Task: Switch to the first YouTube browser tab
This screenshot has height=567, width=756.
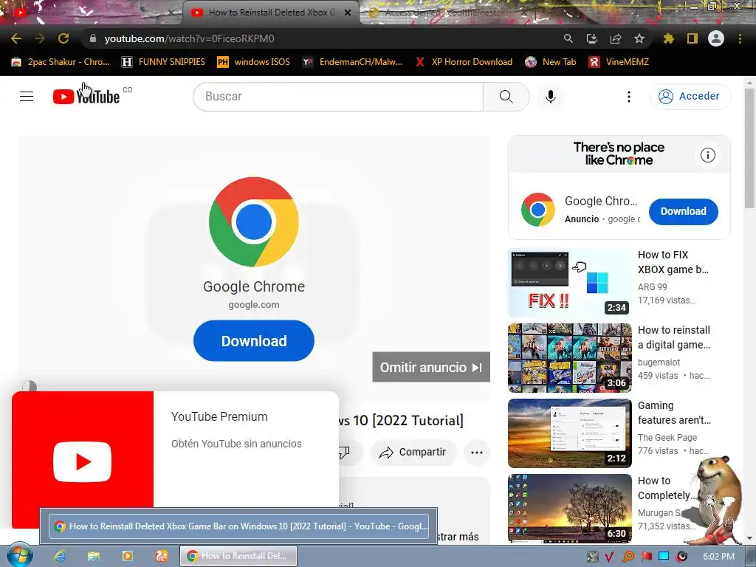Action: click(x=92, y=13)
